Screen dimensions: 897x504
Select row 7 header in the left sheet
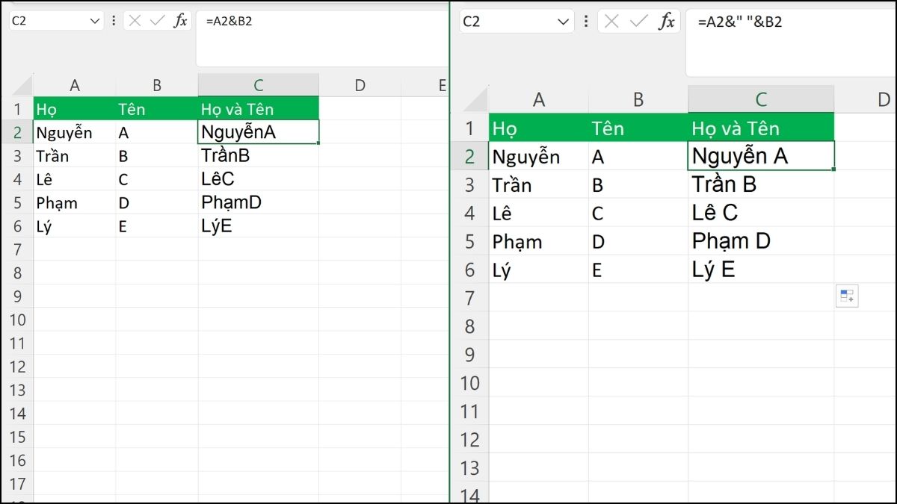tap(18, 249)
